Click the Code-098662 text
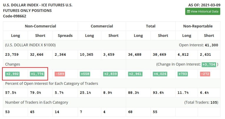Screen dimensions: 225x119 click(15, 16)
